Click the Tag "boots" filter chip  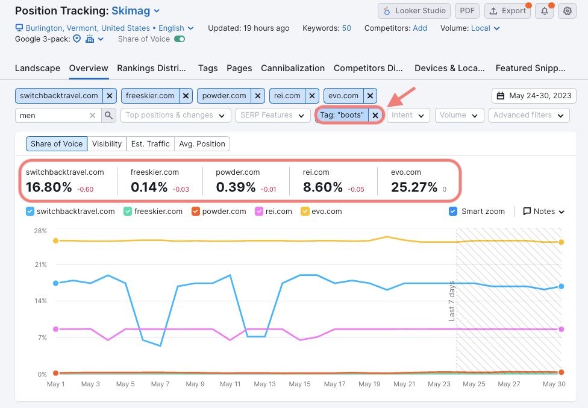click(x=342, y=115)
